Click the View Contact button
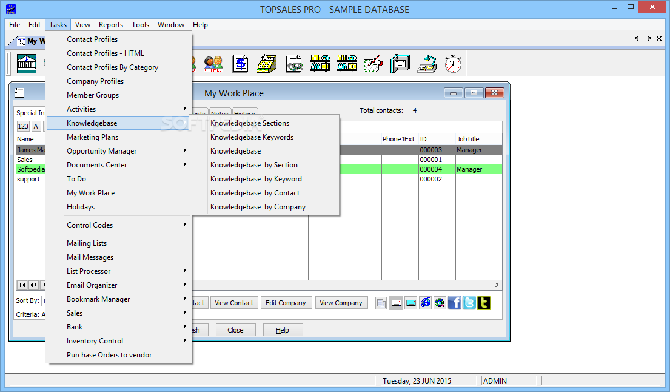670x392 pixels. (x=234, y=303)
